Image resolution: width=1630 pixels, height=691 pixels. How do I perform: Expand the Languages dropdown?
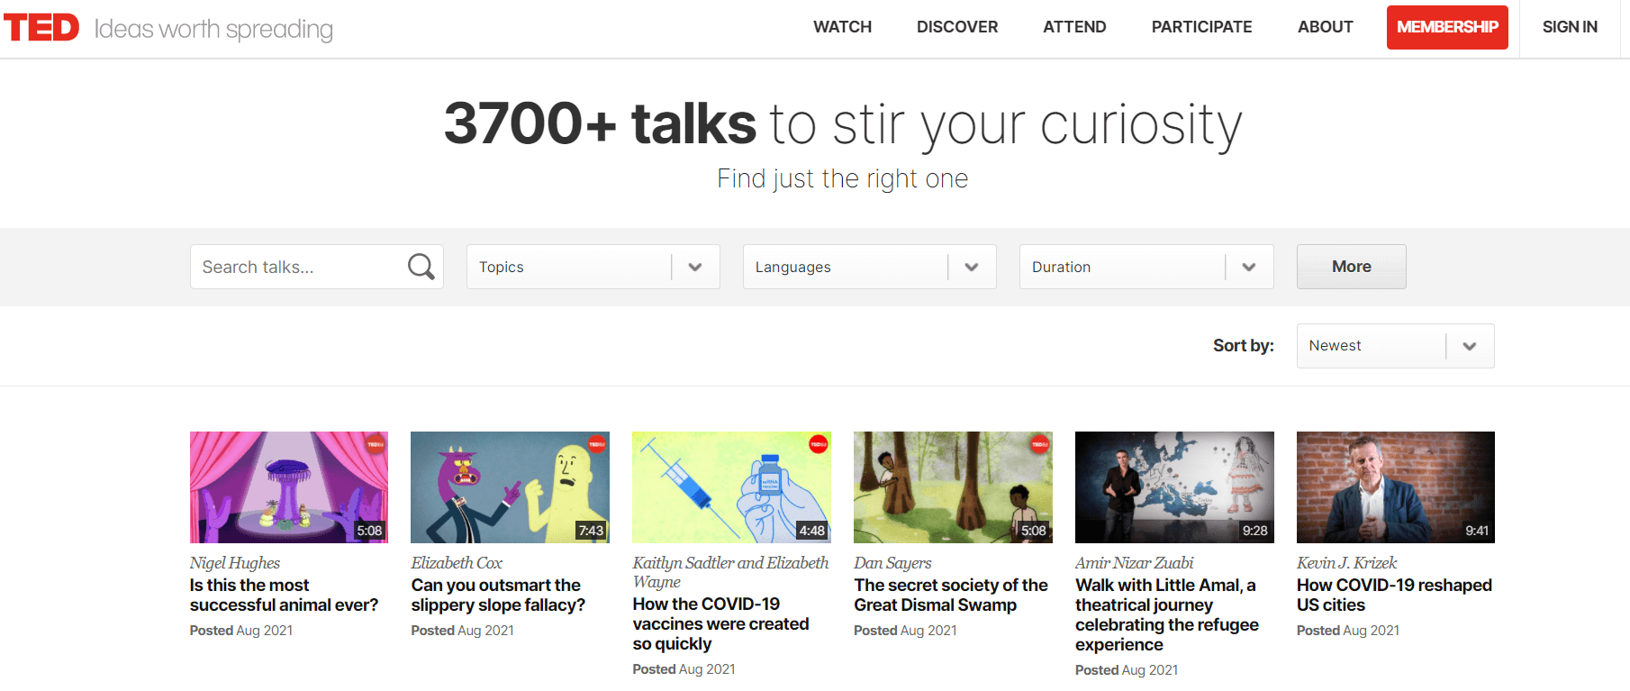coord(869,267)
